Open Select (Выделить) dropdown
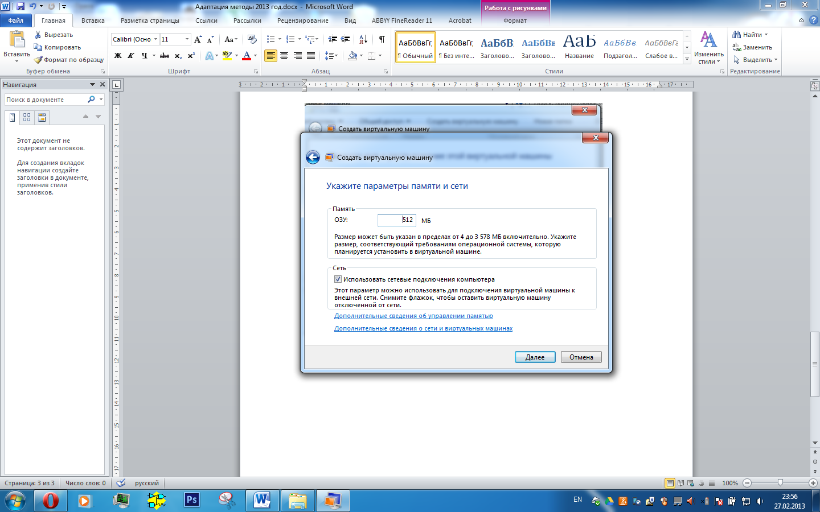Image resolution: width=820 pixels, height=512 pixels. pos(755,60)
